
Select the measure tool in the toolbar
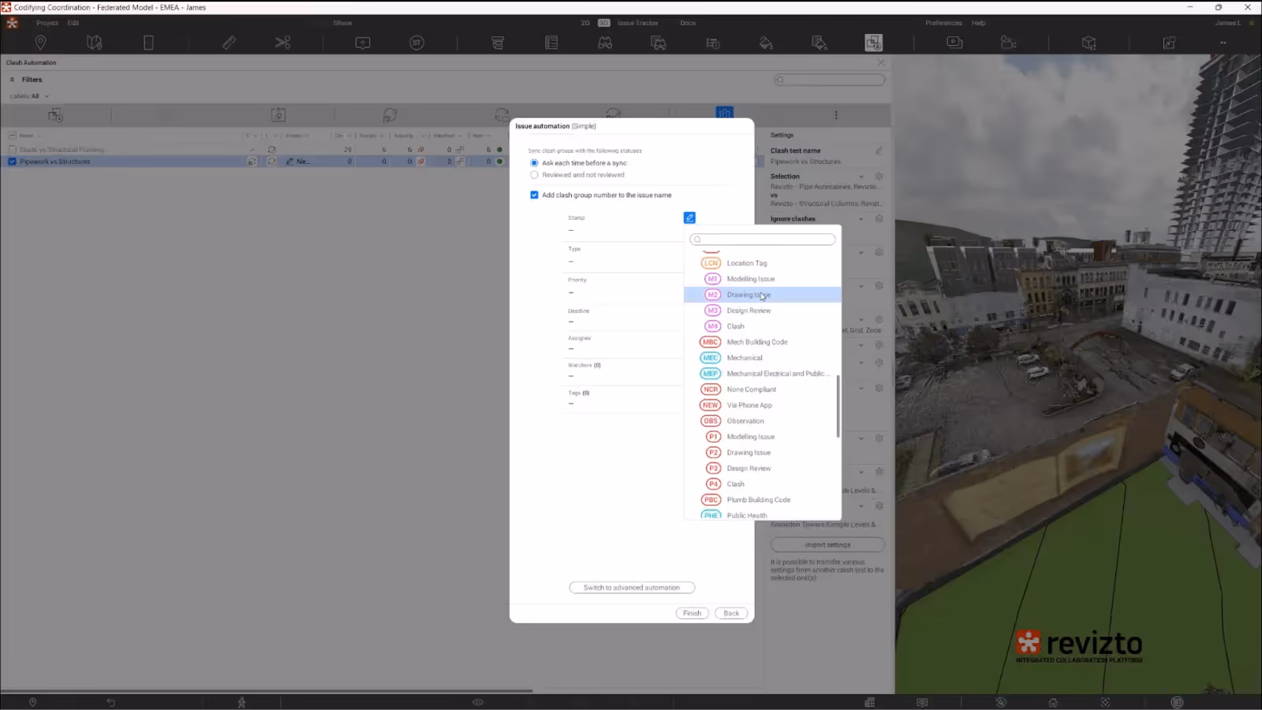228,43
